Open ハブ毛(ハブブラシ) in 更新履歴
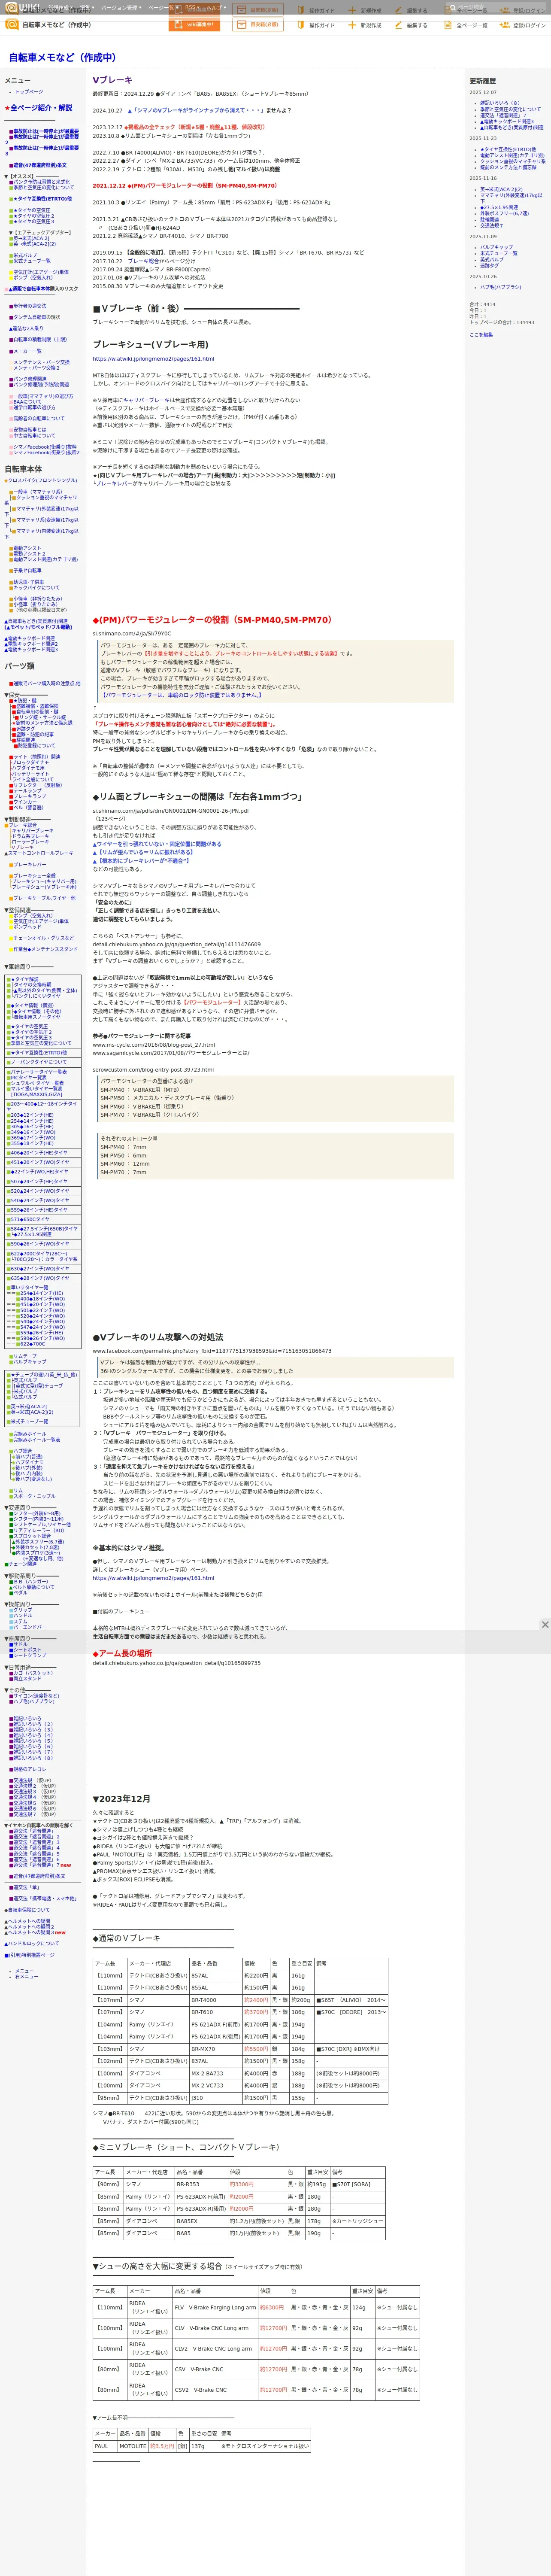551x2576 pixels. click(x=500, y=287)
